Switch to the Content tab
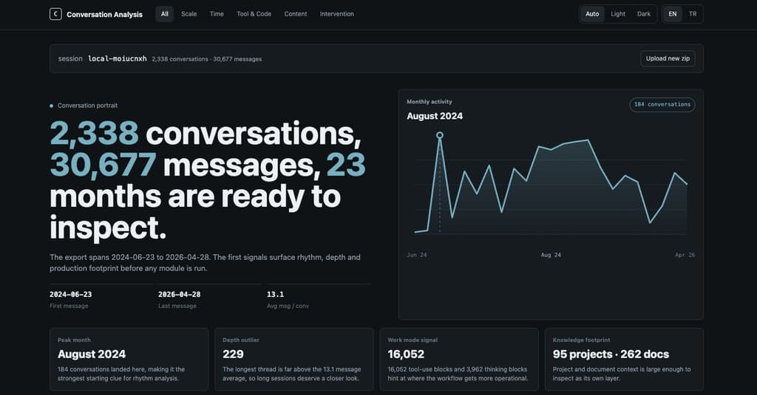The image size is (757, 395). click(296, 14)
